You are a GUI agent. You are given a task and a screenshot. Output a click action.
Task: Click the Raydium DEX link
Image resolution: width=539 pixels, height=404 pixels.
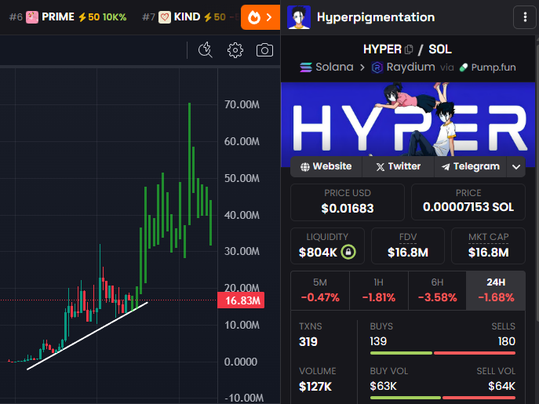click(x=403, y=67)
